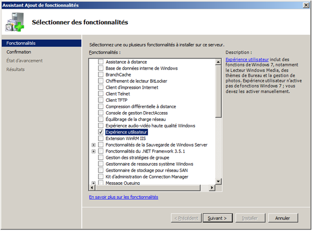Viewport: 313px width, 231px height.
Task: Open En savoir plus sur les fonctionnalités link
Action: [x=123, y=197]
